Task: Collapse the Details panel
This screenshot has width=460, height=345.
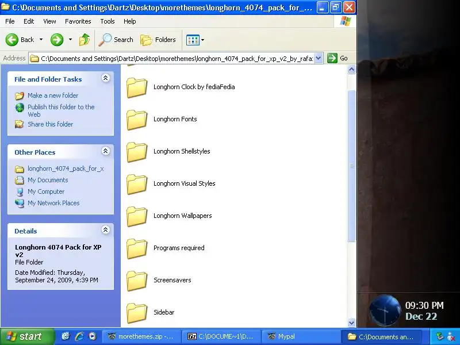Action: pos(106,229)
